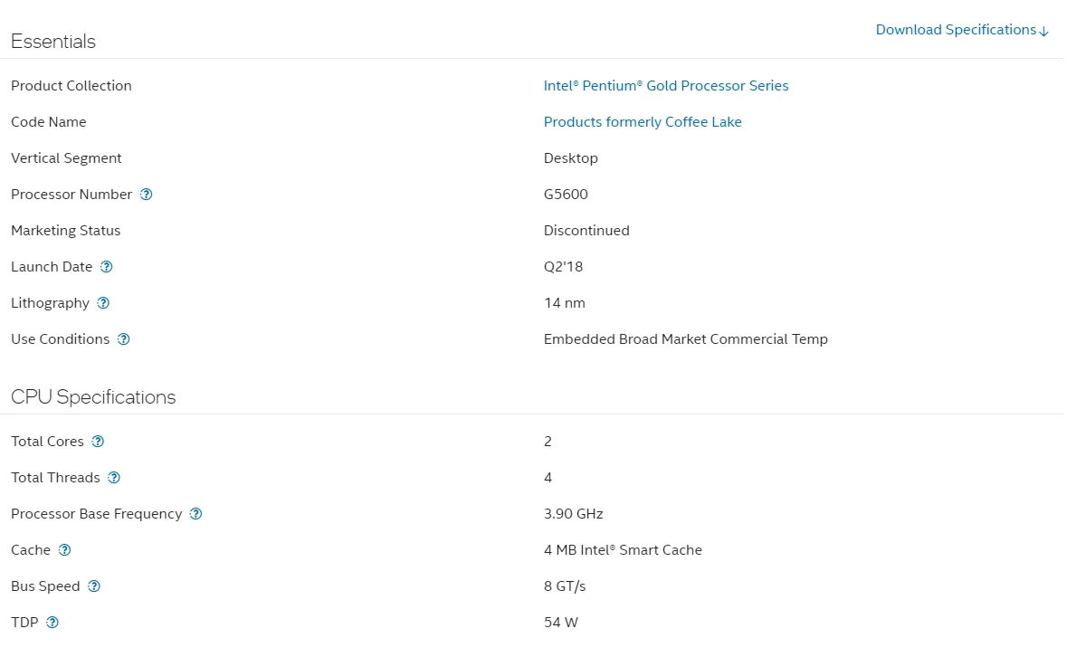Open Intel Pentium Gold Processor Series link
The width and height of the screenshot is (1067, 657).
point(665,86)
